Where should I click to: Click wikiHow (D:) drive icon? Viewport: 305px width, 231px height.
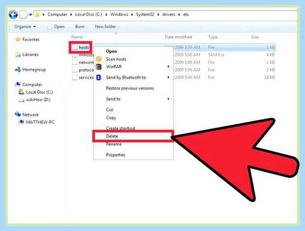(x=21, y=100)
